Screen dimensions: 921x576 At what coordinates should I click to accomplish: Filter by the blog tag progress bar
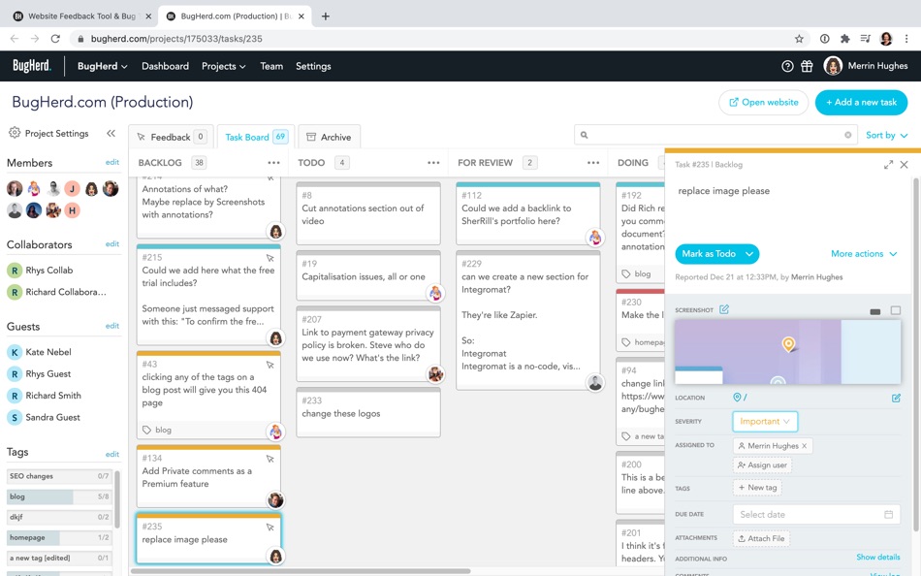(59, 496)
